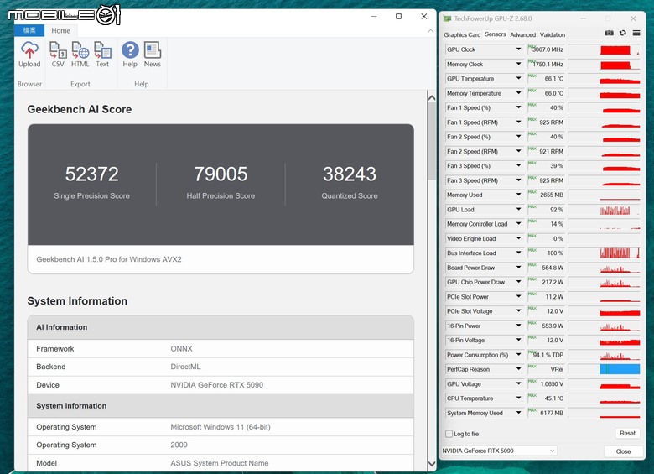Image resolution: width=654 pixels, height=474 pixels.
Task: Open the Validation tab in GPU-Z
Action: [x=553, y=34]
